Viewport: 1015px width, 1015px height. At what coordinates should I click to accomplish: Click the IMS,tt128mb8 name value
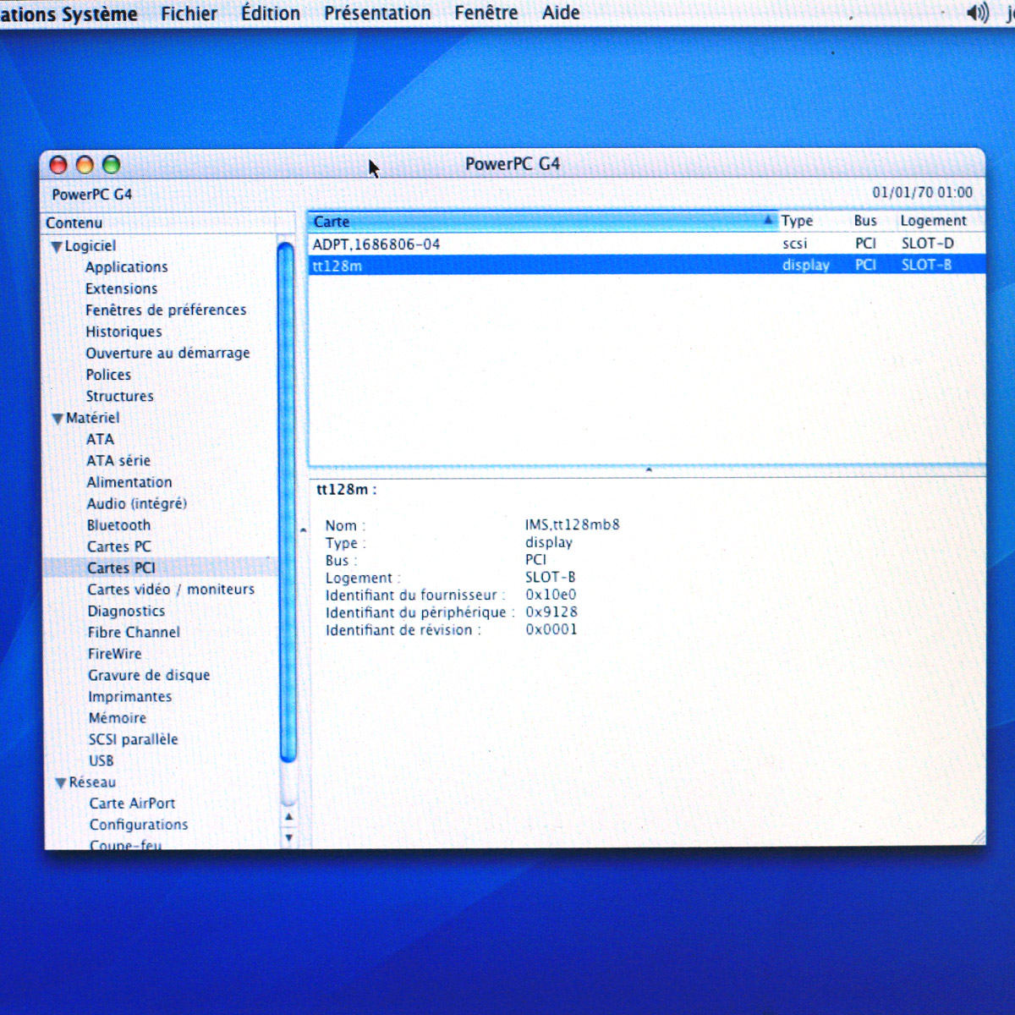coord(572,524)
